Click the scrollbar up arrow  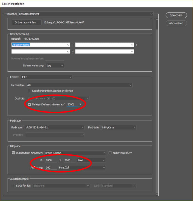pos(157,19)
